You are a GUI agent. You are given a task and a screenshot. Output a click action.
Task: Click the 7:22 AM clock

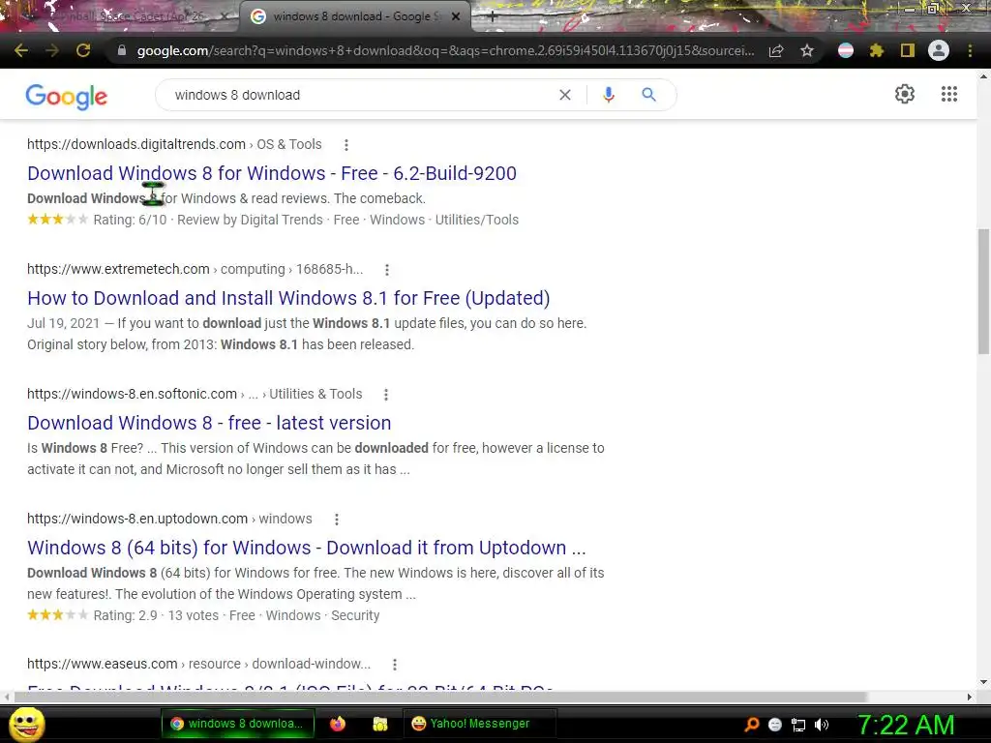point(906,725)
